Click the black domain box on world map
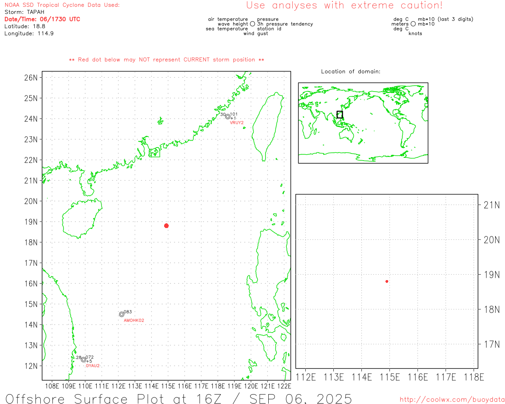This screenshot has width=505, height=404. tap(340, 114)
